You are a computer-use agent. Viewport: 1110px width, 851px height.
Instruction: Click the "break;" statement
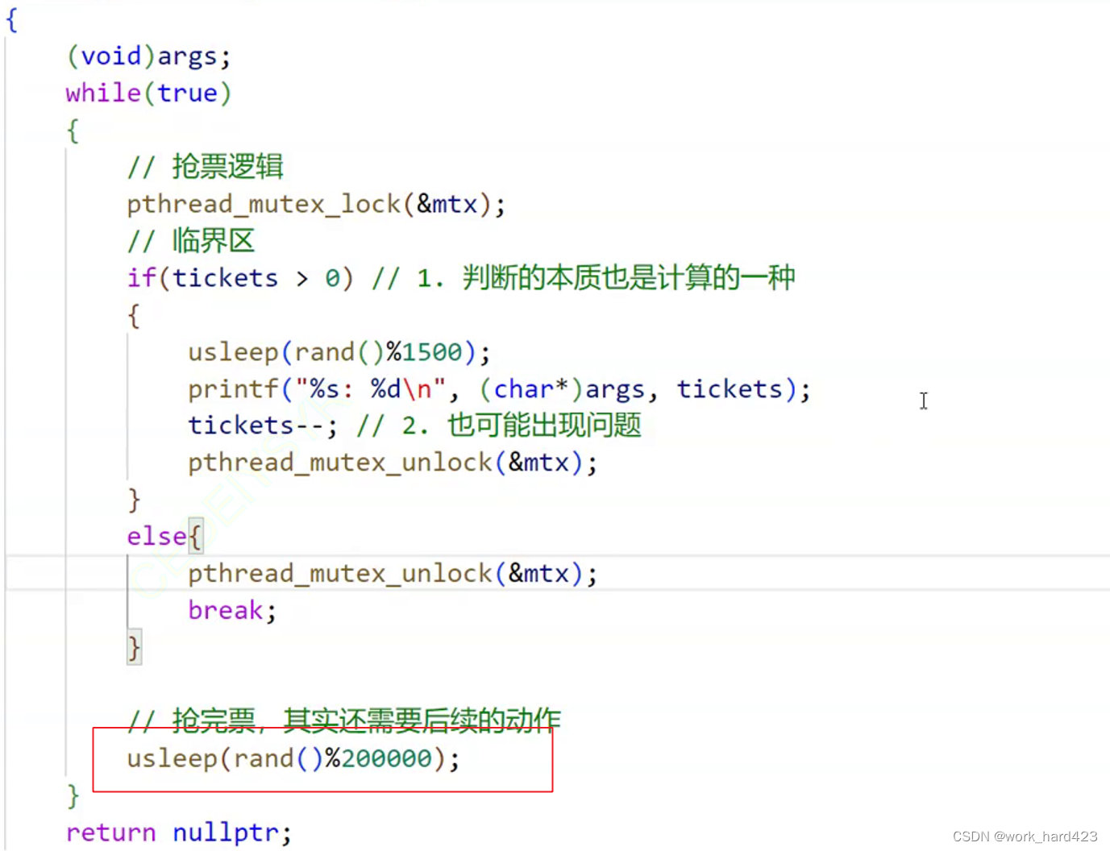(232, 611)
